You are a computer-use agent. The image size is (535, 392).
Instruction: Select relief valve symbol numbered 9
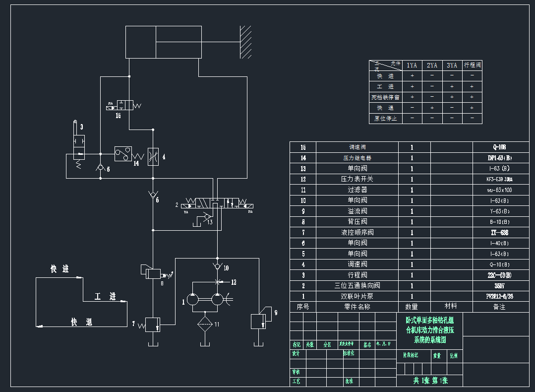coord(261,318)
